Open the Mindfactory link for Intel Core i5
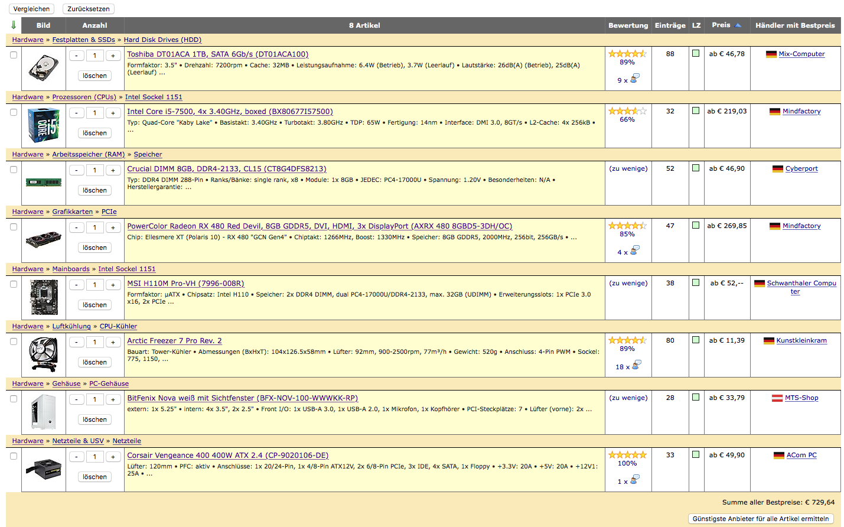The height and width of the screenshot is (527, 844). pos(801,111)
